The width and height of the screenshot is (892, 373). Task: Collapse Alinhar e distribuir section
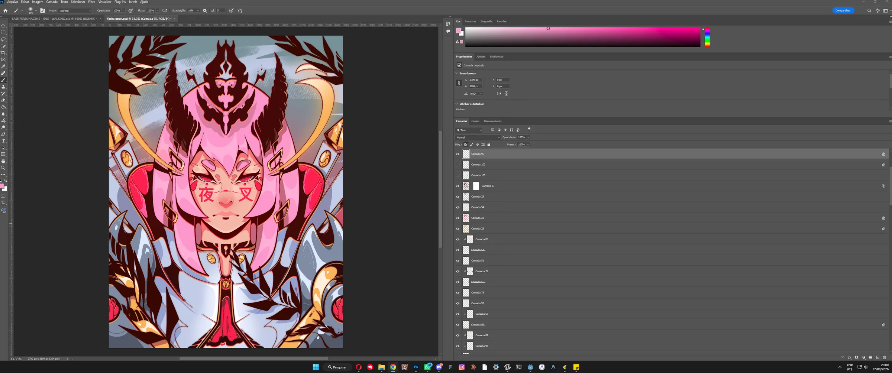click(x=457, y=104)
